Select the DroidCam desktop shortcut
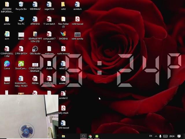The image size is (185, 139). [21, 65]
